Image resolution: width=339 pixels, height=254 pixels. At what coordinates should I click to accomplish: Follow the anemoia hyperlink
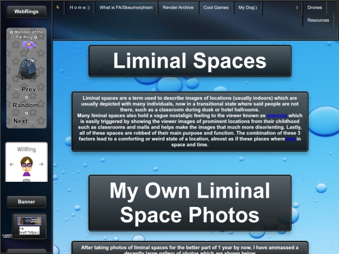277,115
